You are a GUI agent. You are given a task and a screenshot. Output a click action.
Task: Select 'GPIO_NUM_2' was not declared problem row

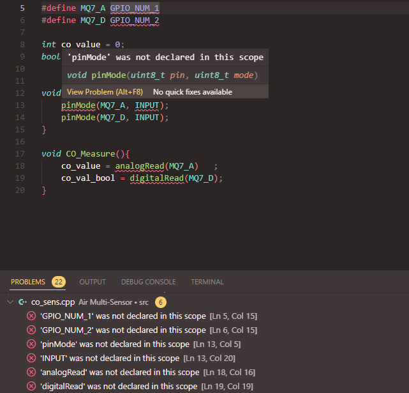pyautogui.click(x=204, y=330)
